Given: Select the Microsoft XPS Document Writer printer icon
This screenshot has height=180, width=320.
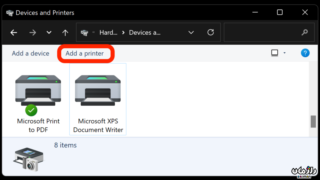Looking at the screenshot, I should pyautogui.click(x=98, y=90).
